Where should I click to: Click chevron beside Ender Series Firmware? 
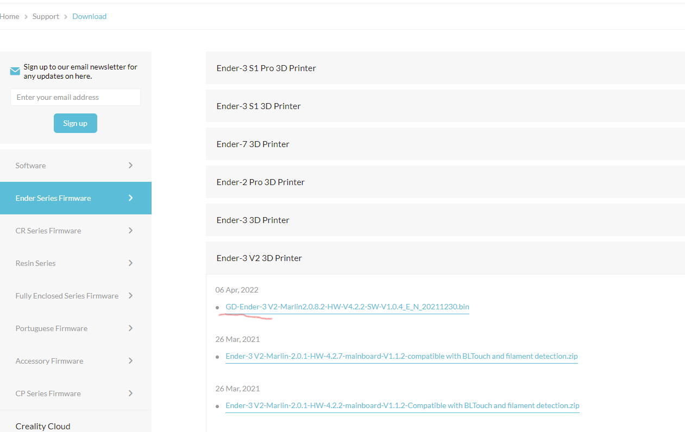130,198
